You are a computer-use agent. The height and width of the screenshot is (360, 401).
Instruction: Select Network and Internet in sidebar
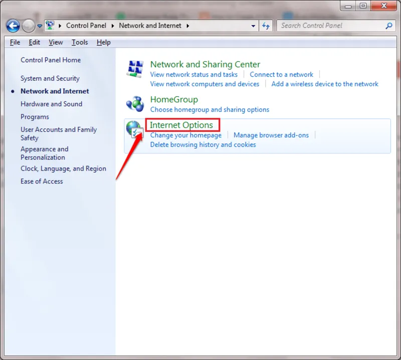pyautogui.click(x=55, y=91)
